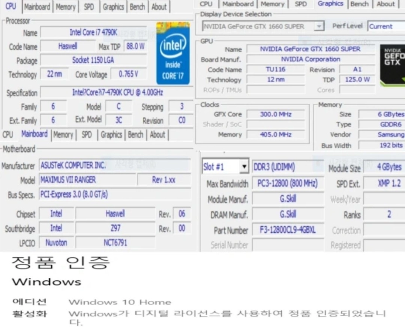Viewport: 405px width, 327px height.
Task: Click CPU tab in Mainboard panel
Action: pos(8,134)
